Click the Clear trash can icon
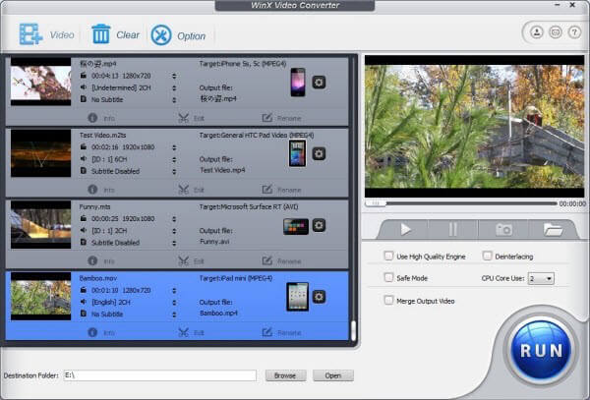The height and width of the screenshot is (400, 590). pos(101,34)
